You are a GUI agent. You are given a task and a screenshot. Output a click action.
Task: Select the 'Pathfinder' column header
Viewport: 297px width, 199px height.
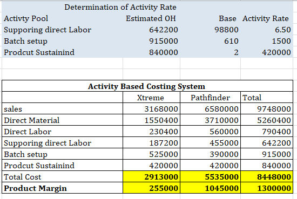click(x=210, y=98)
